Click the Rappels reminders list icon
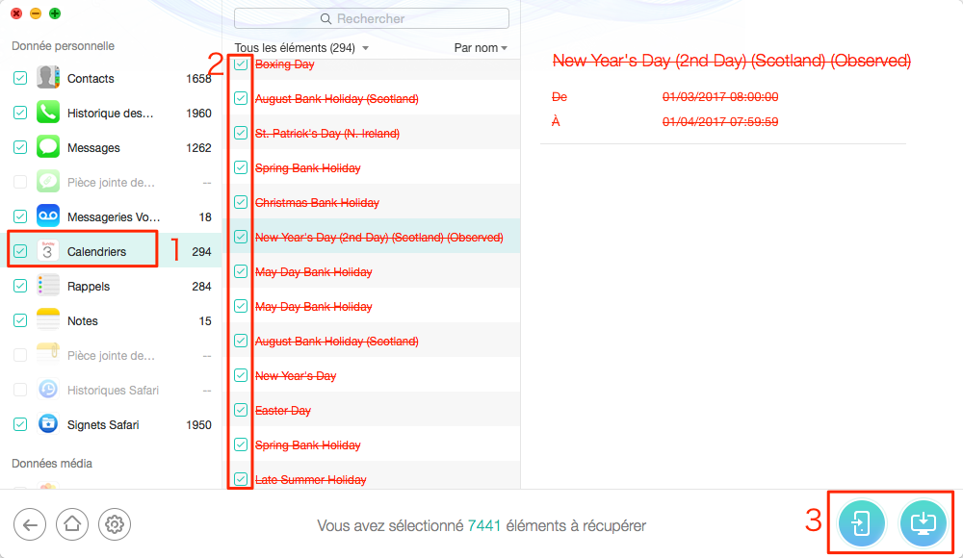The height and width of the screenshot is (558, 963). [x=48, y=286]
